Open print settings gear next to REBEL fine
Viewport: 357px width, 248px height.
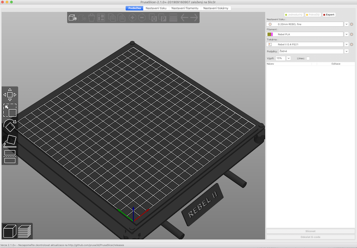(x=352, y=24)
